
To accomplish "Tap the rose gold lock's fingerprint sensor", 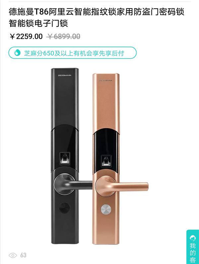I will (106, 161).
